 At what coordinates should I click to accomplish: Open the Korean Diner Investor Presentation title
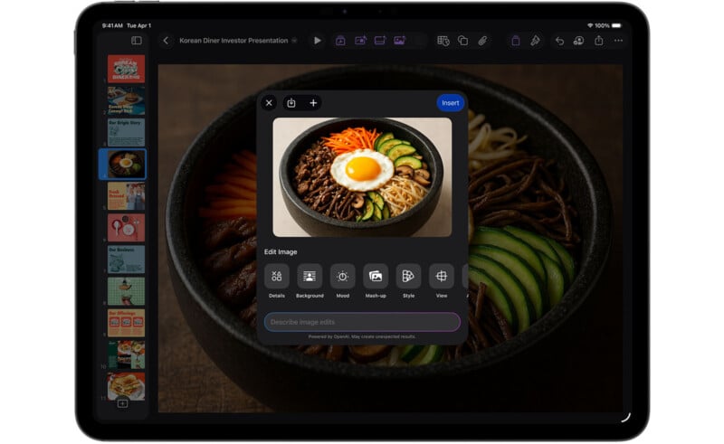(233, 41)
